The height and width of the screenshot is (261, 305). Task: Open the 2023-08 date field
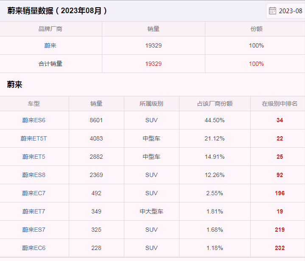point(285,11)
